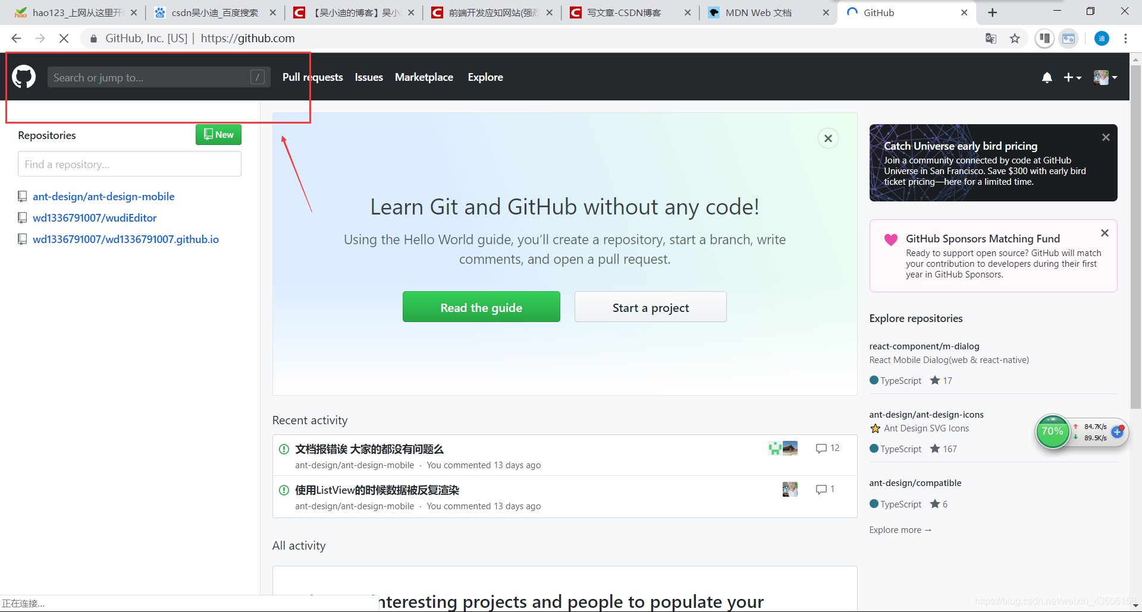The image size is (1142, 612).
Task: Open the user avatar menu dropdown
Action: [1105, 77]
